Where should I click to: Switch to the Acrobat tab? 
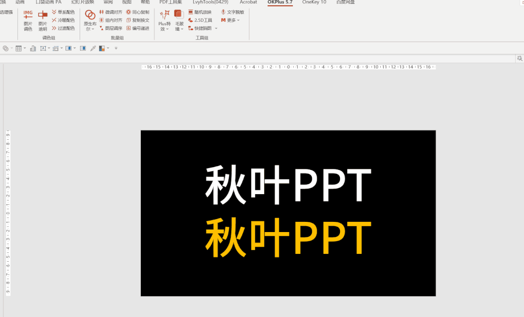click(x=248, y=2)
